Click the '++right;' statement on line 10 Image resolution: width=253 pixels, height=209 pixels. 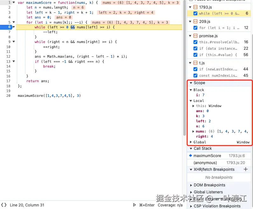tap(51, 47)
